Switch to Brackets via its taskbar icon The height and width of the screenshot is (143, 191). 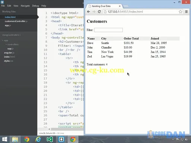pos(61,139)
